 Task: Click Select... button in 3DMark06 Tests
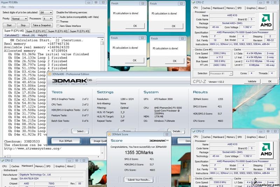coord(81,131)
